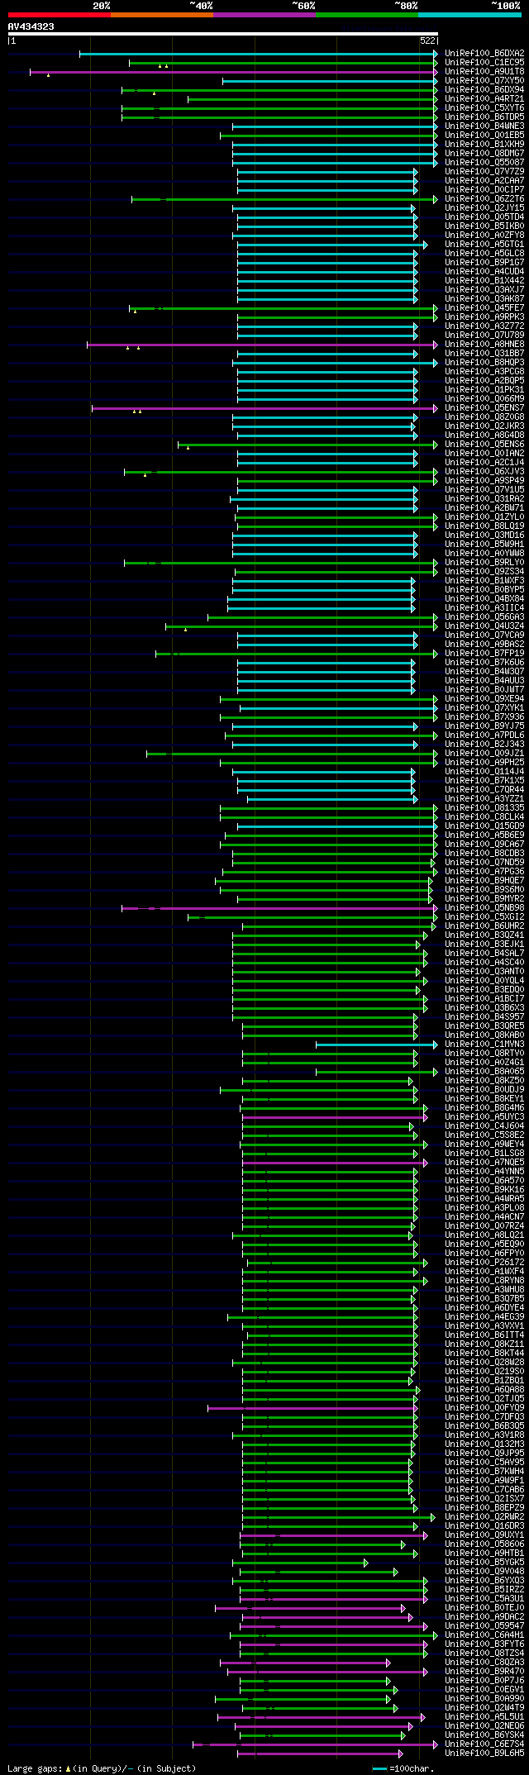Viewport: 529px width, 1775px height.
Task: Open hit UniRef100_C5XYT6
Action: pos(484,108)
